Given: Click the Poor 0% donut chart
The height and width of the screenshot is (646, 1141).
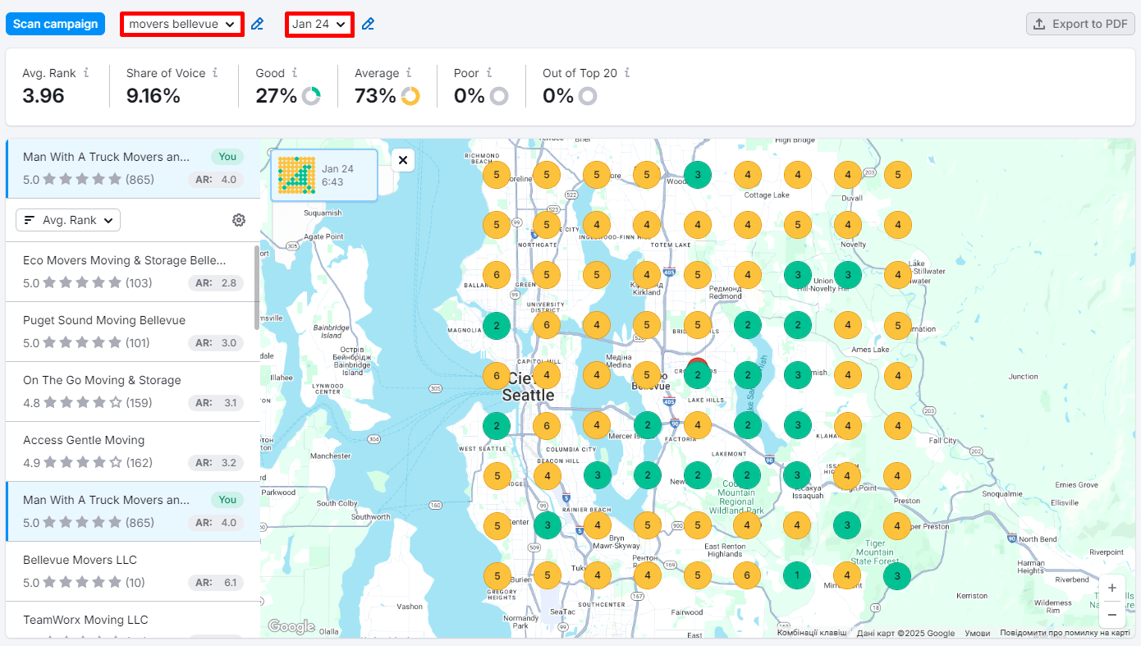Looking at the screenshot, I should [x=499, y=96].
